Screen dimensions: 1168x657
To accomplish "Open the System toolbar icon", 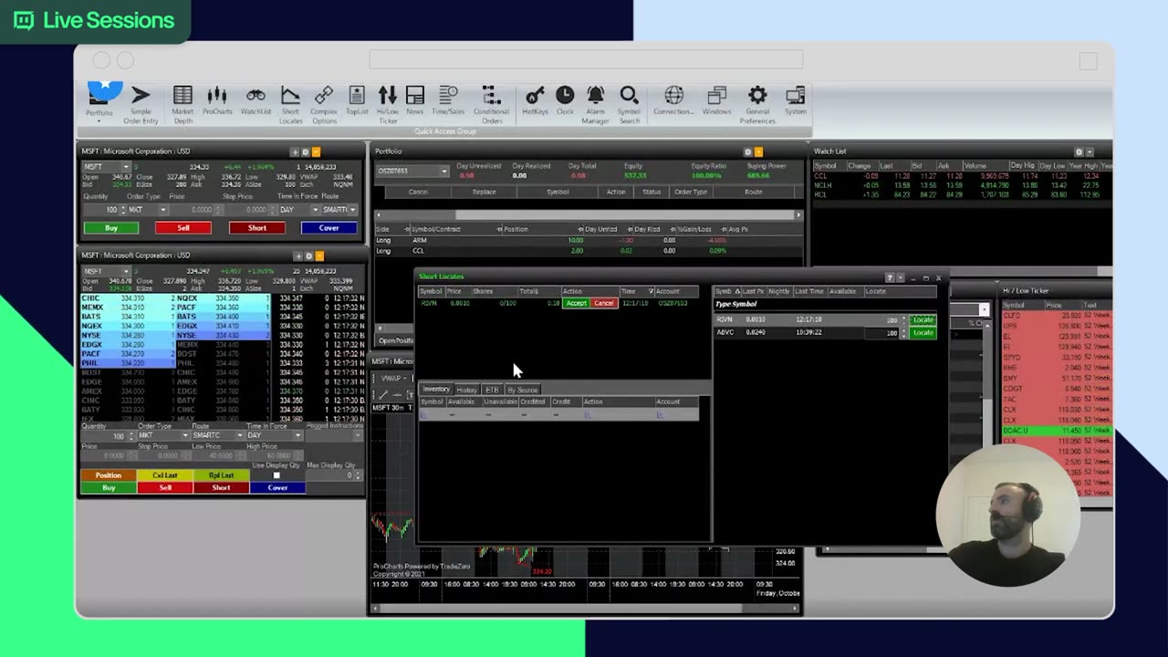I will coord(796,100).
